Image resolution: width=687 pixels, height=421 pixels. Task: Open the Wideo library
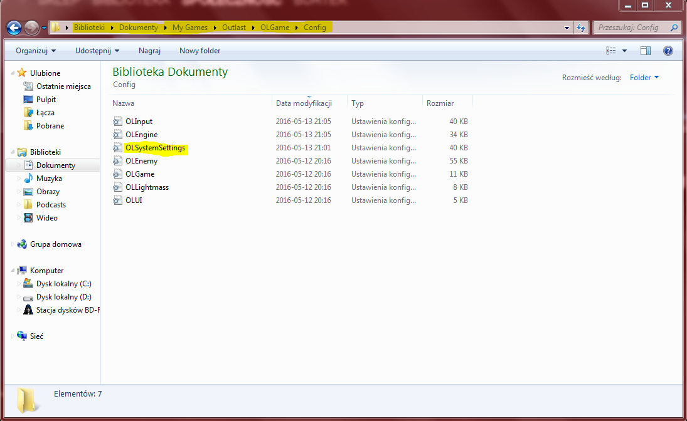[47, 217]
